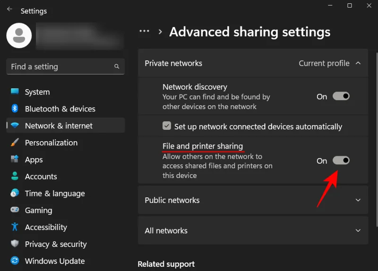Click the Accounts person icon
Screen dimensions: 378x271
15,176
